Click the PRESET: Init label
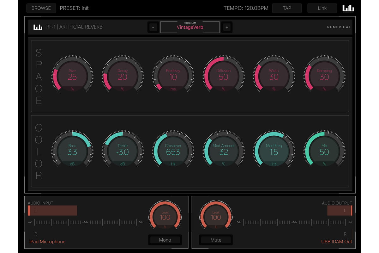The width and height of the screenshot is (379, 253). coord(74,8)
